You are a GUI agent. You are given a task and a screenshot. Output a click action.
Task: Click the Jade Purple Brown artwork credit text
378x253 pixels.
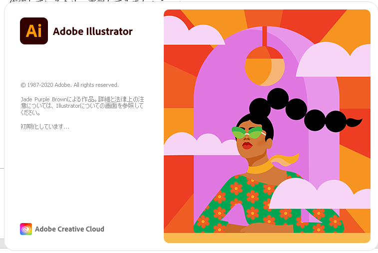tap(82, 106)
